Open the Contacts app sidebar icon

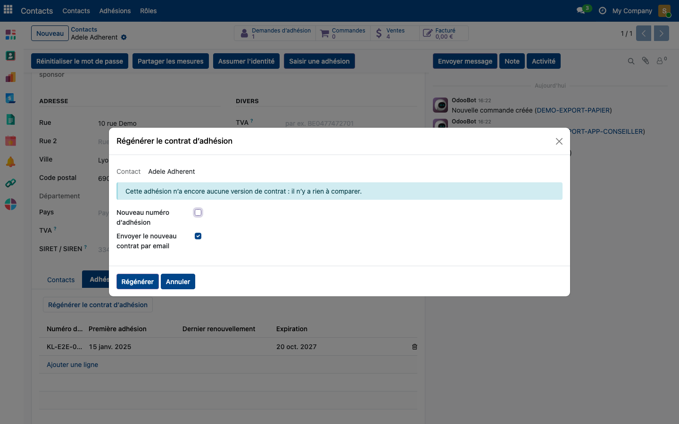coord(10,56)
